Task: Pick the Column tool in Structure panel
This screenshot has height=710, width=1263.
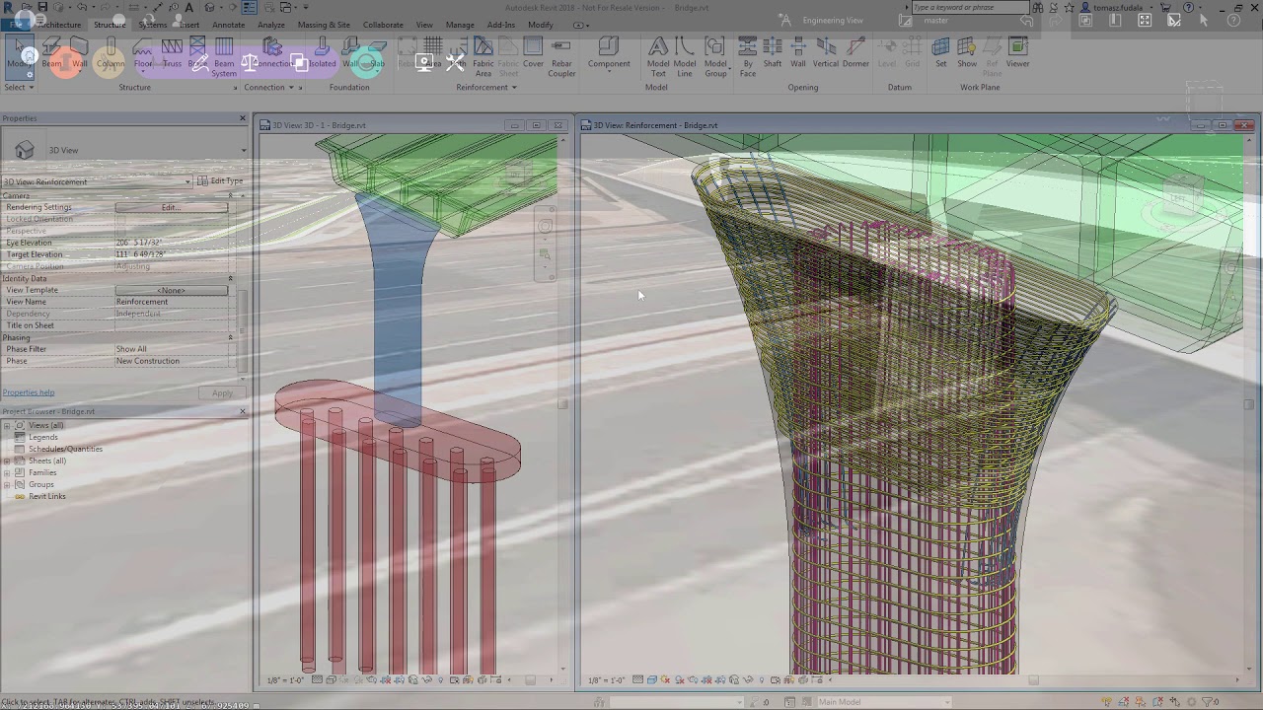Action: [111, 54]
